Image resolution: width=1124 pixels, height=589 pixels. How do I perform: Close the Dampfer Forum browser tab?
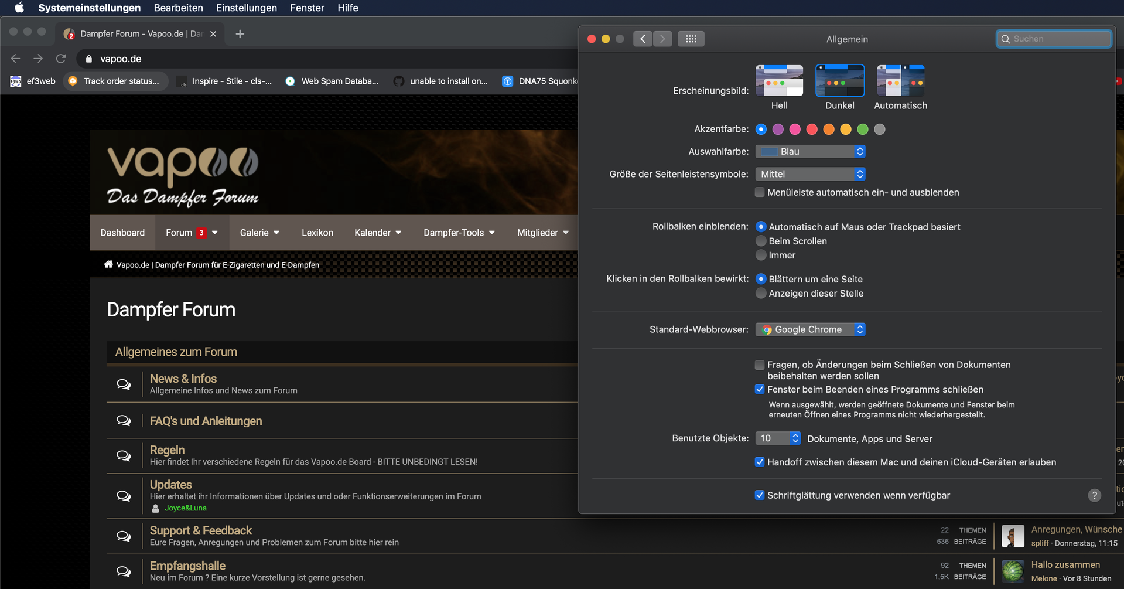coord(213,34)
